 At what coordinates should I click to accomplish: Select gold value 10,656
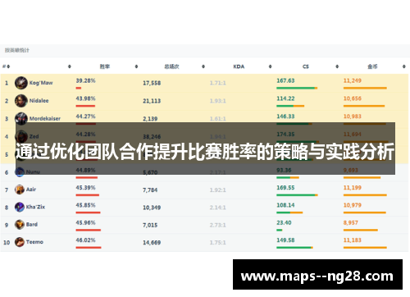pos(353,98)
